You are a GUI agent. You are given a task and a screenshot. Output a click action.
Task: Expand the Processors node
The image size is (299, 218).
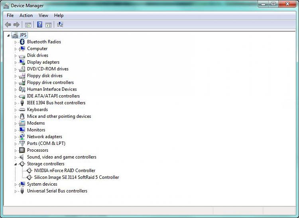pyautogui.click(x=16, y=151)
